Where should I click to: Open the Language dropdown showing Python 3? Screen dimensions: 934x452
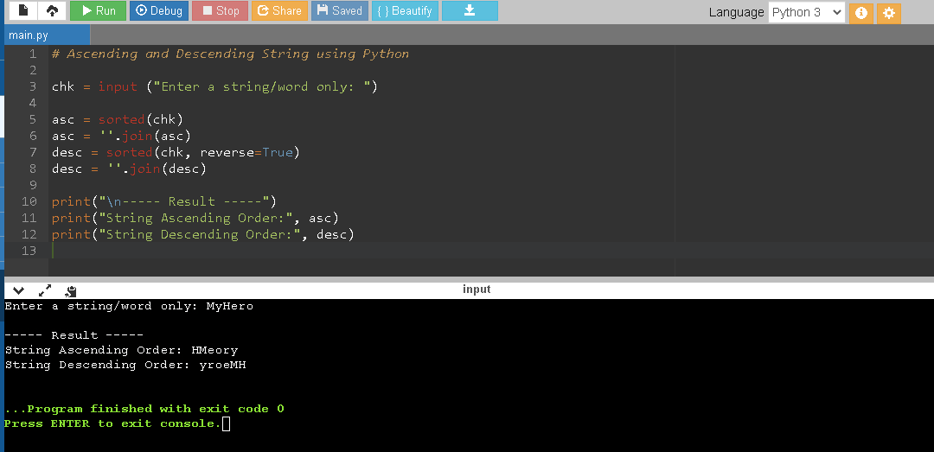[x=807, y=12]
